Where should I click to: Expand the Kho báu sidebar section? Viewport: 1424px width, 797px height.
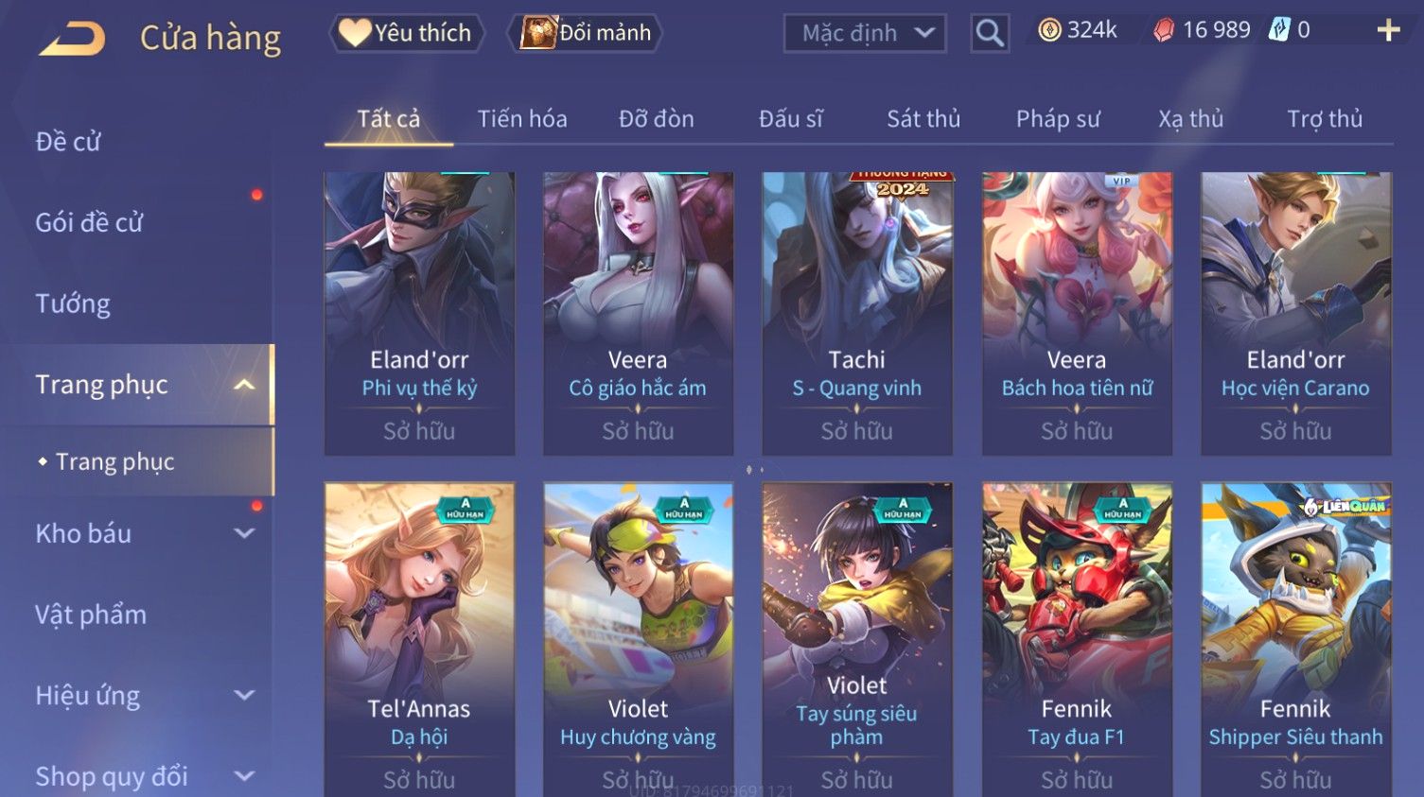(x=244, y=533)
